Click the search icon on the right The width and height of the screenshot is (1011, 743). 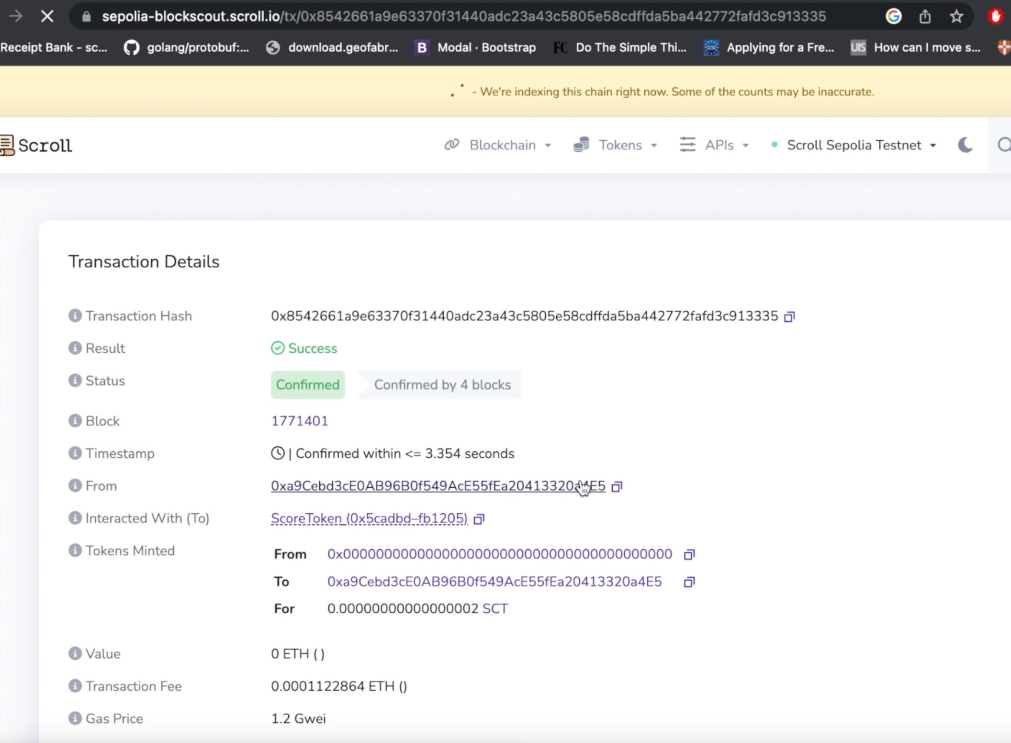click(1005, 144)
